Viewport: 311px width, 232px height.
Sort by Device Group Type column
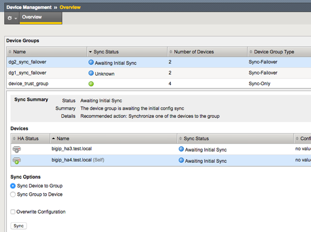click(275, 52)
